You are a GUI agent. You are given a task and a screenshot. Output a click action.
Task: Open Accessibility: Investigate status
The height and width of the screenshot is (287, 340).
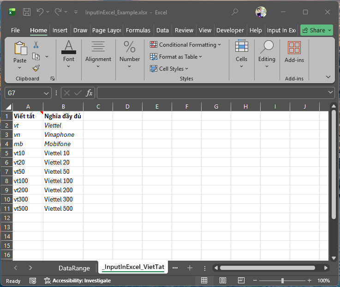(78, 281)
